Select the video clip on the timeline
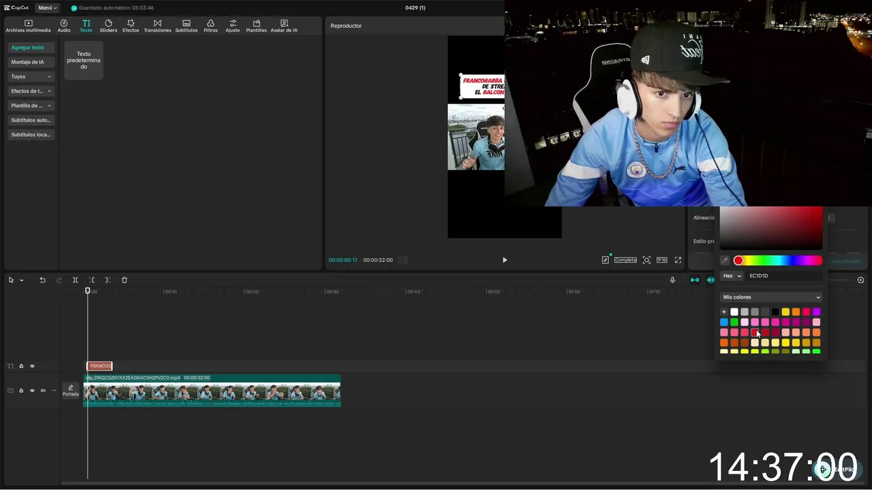Viewport: 872px width, 490px height. click(212, 391)
